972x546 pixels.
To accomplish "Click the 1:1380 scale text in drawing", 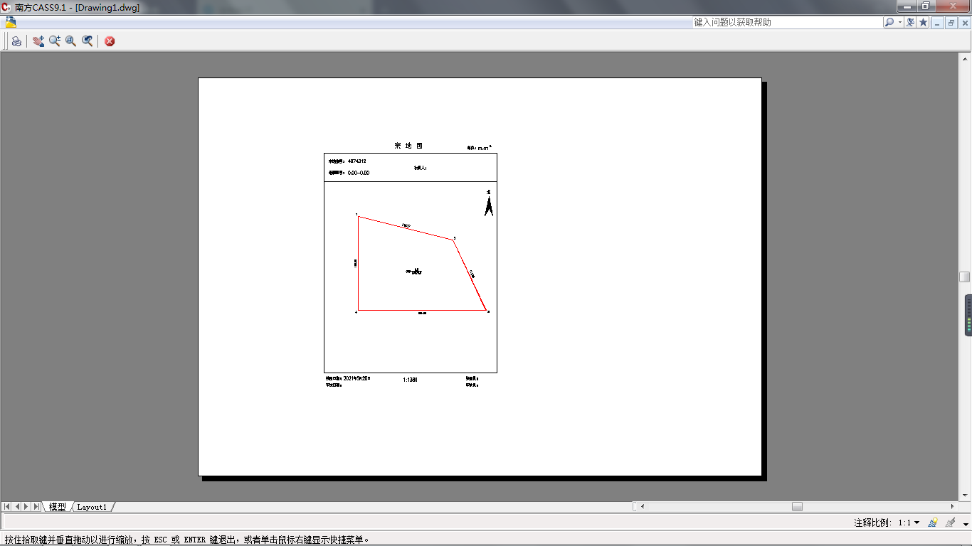I will tap(410, 380).
